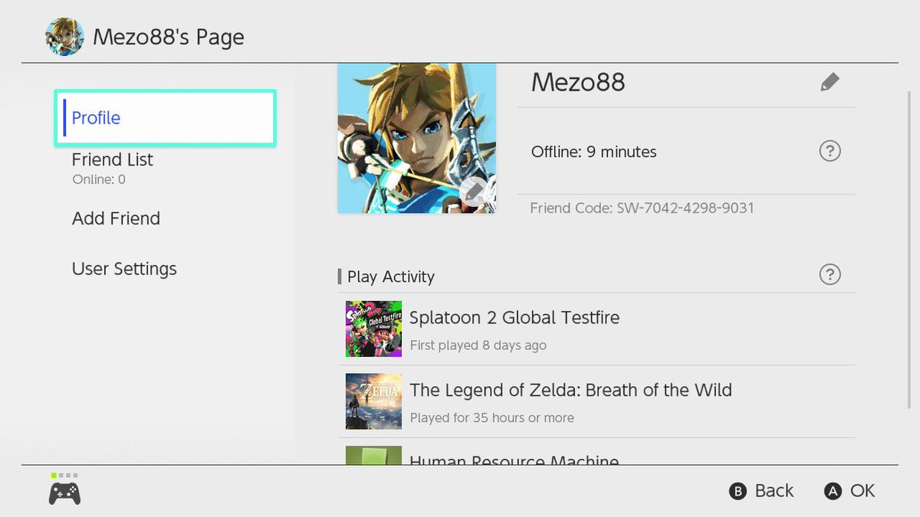The height and width of the screenshot is (517, 920).
Task: Click the A button icon
Action: click(x=833, y=492)
